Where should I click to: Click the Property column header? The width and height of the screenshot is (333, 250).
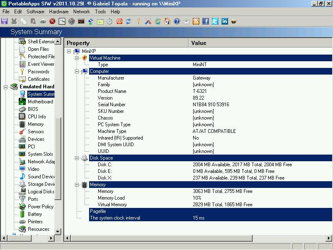126,43
